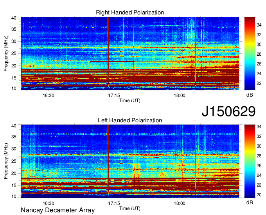Click the dB unit label of Left Handed colorbar
Screen dimensions: 266x215
[x=250, y=203]
